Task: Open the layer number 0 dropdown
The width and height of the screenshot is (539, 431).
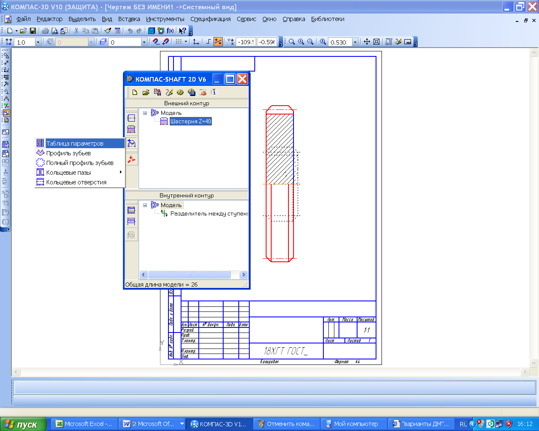Action: point(144,42)
